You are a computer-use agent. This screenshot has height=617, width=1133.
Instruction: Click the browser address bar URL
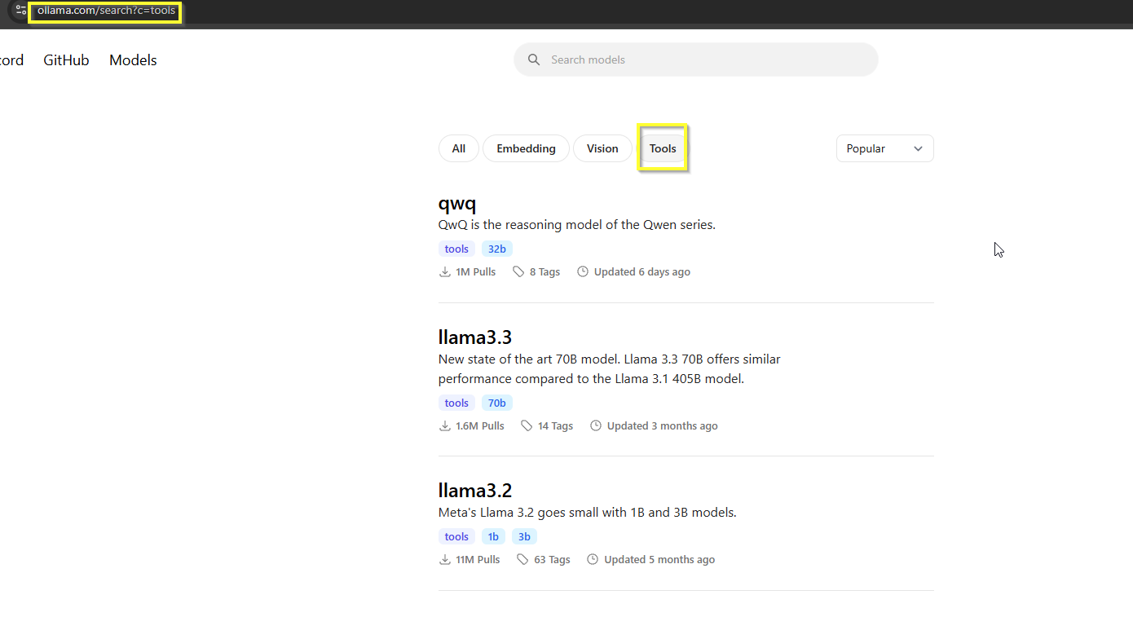(x=107, y=11)
